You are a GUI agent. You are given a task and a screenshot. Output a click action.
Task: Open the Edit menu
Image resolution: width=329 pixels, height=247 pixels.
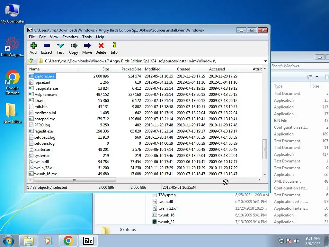[42, 37]
